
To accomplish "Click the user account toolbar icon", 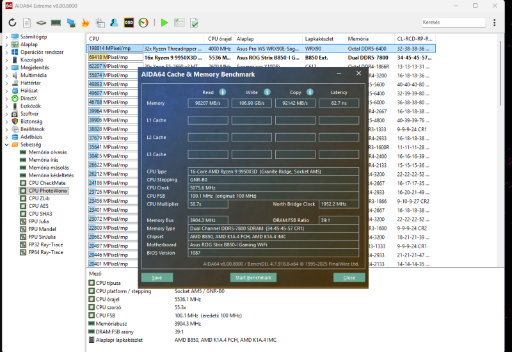I will tap(115, 22).
